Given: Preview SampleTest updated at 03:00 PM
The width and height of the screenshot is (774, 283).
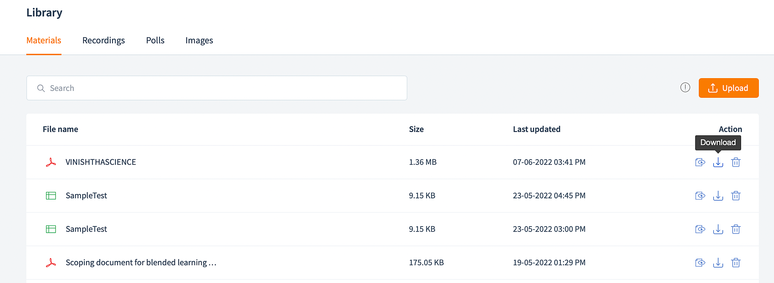Looking at the screenshot, I should pos(700,229).
